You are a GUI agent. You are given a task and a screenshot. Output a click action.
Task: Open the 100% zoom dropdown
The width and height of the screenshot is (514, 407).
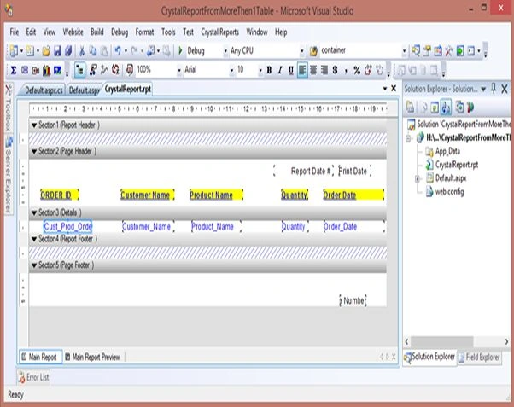[x=179, y=70]
